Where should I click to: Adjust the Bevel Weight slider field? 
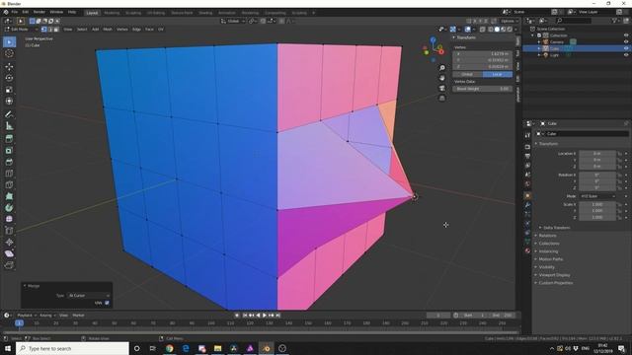pos(483,89)
